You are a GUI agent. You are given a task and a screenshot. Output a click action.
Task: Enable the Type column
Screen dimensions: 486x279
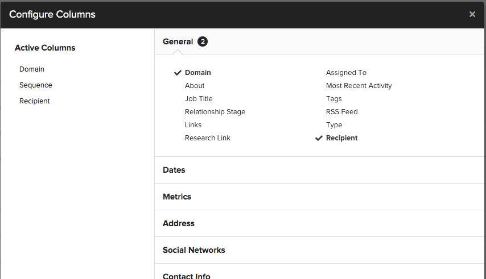(334, 125)
